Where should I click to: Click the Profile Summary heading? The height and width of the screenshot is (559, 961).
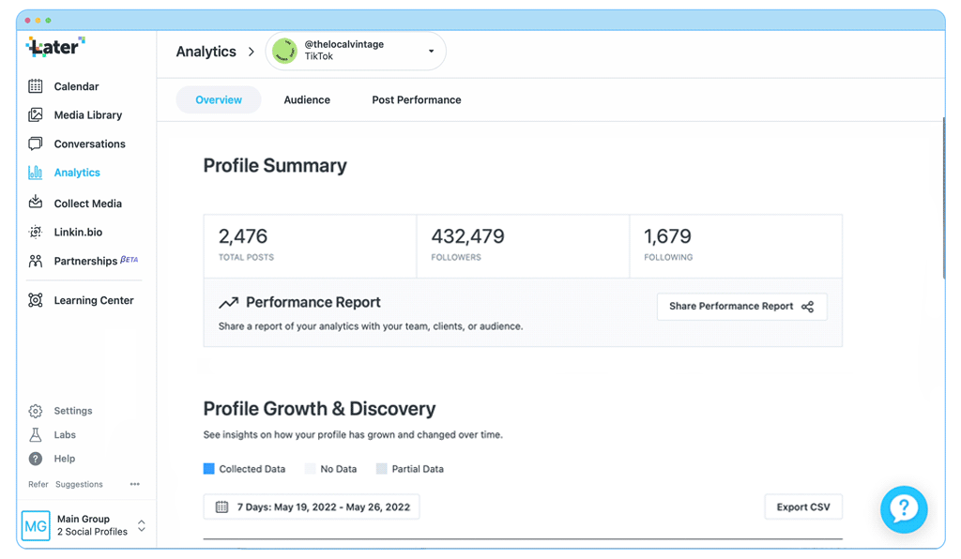275,165
